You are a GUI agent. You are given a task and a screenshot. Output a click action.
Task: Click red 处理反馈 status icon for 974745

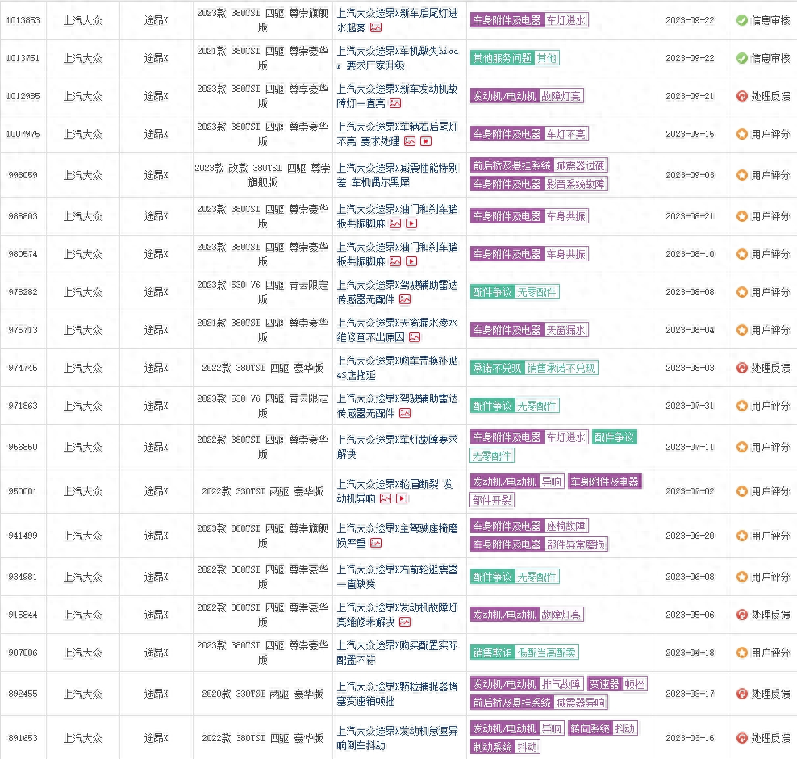(741, 368)
